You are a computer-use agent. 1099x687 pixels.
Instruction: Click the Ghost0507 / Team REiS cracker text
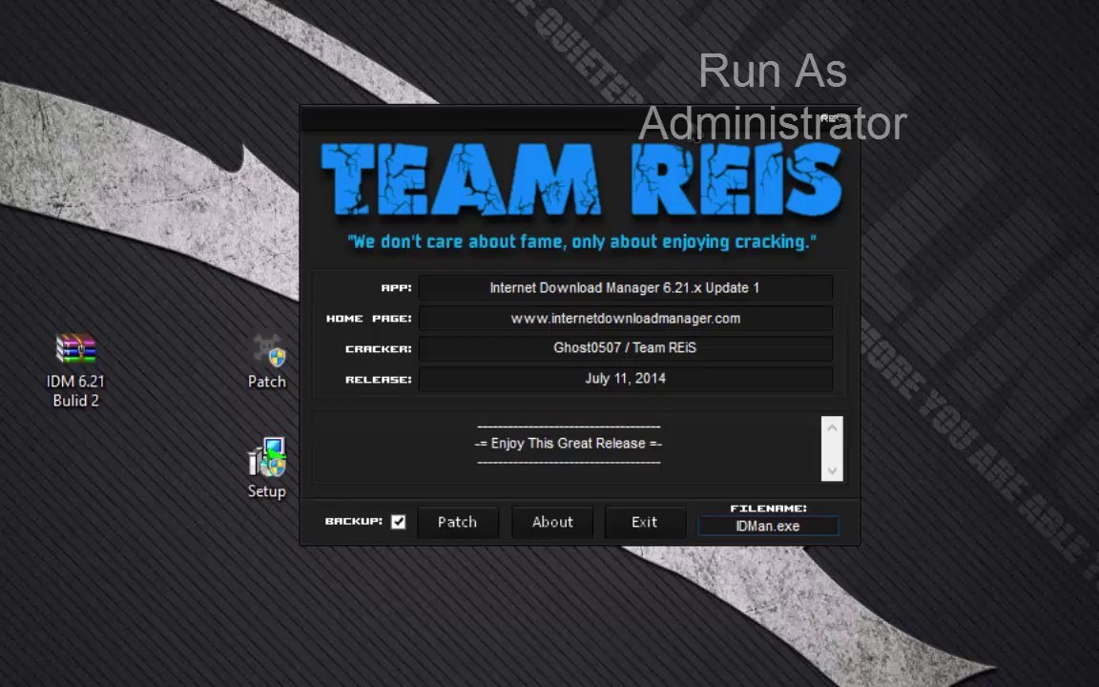coord(625,347)
